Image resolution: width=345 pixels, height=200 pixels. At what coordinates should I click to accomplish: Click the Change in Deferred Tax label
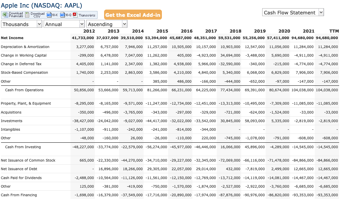21,64
